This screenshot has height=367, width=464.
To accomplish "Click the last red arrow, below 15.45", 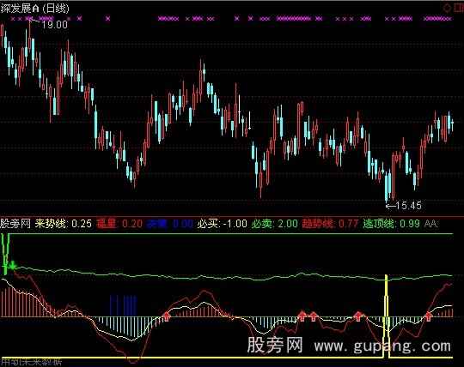I will click(429, 316).
